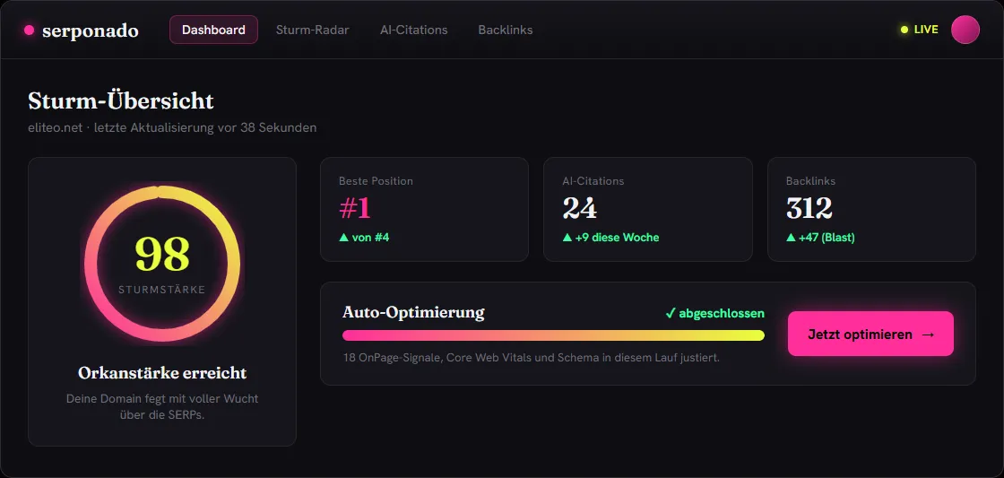This screenshot has width=1004, height=478.
Task: Click the serponado brand name
Action: (91, 30)
